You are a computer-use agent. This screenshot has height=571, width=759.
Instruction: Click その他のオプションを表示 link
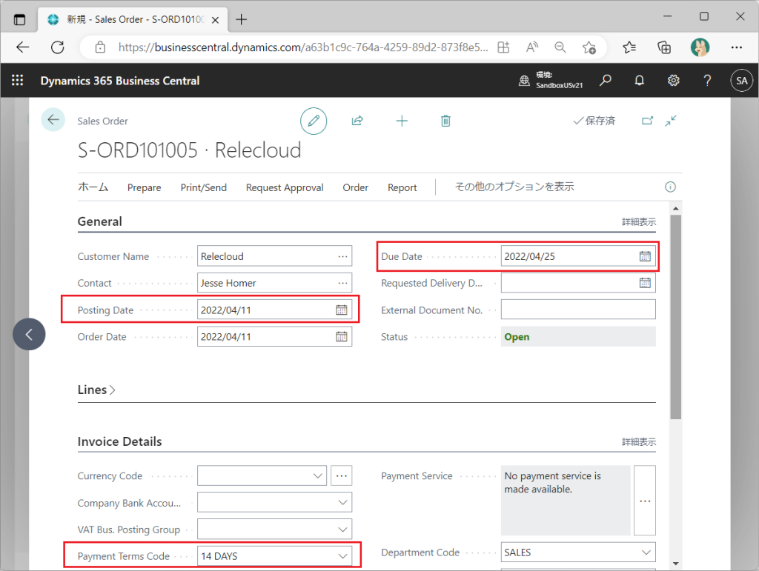point(514,187)
